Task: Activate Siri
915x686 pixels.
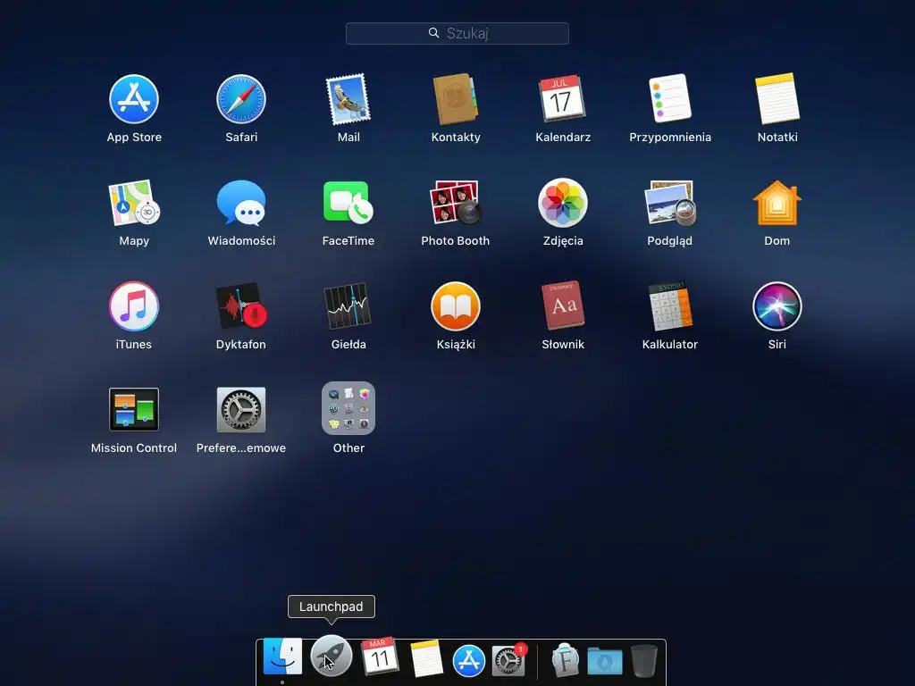Action: pos(777,306)
